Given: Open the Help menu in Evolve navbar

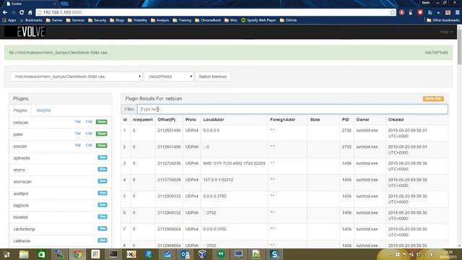Looking at the screenshot, I should click(x=446, y=32).
